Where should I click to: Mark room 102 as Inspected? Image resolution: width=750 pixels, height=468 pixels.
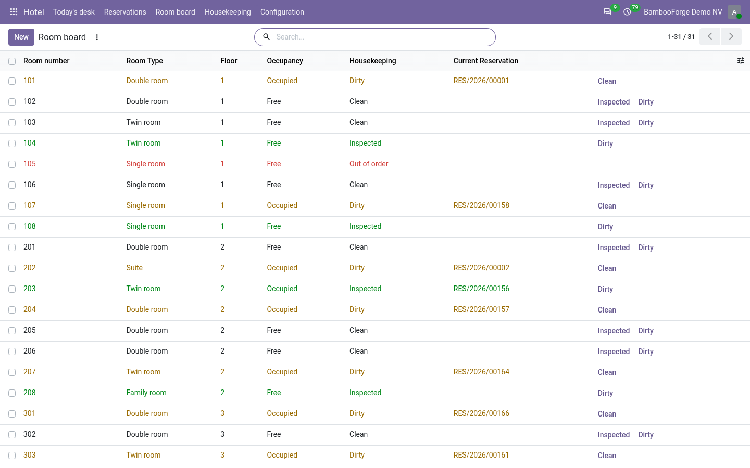coord(614,102)
